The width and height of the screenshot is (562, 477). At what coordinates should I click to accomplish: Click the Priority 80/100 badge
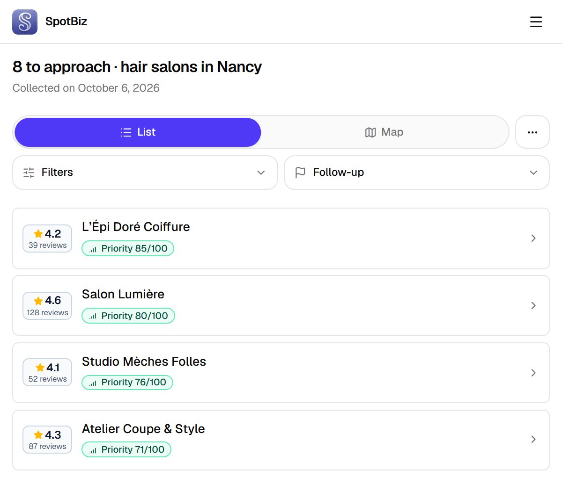(128, 316)
